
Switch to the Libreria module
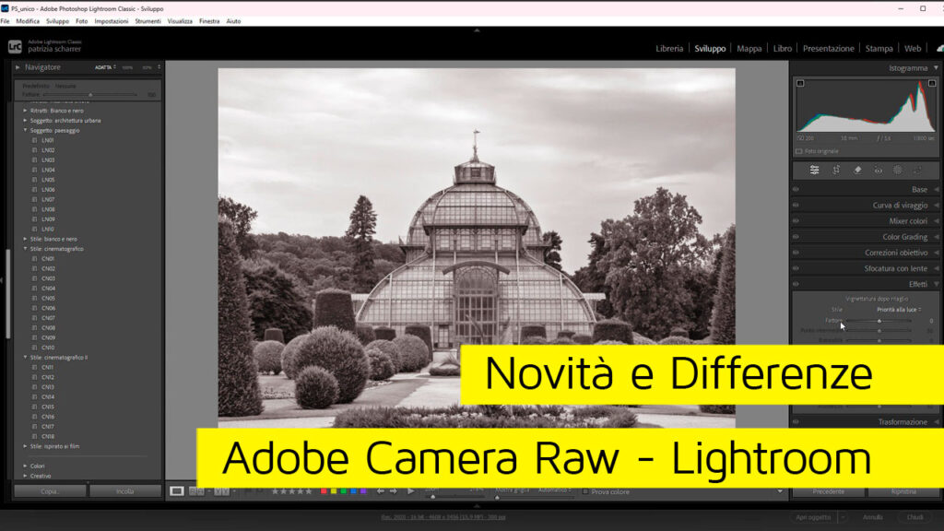pyautogui.click(x=669, y=49)
